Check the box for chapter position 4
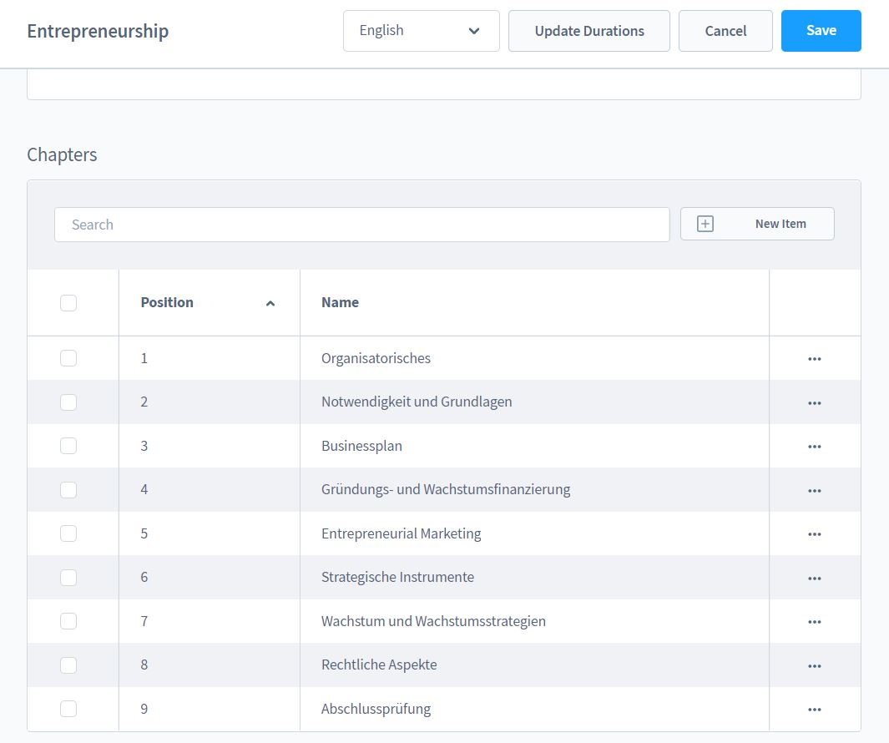 click(x=68, y=490)
